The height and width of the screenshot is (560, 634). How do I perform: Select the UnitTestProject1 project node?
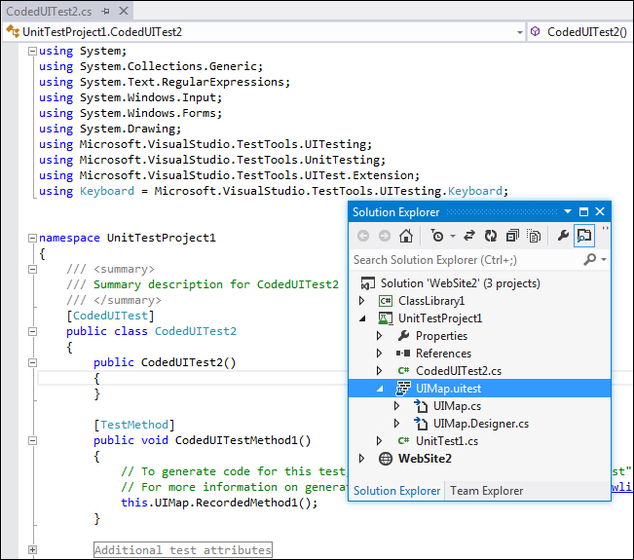tap(440, 318)
